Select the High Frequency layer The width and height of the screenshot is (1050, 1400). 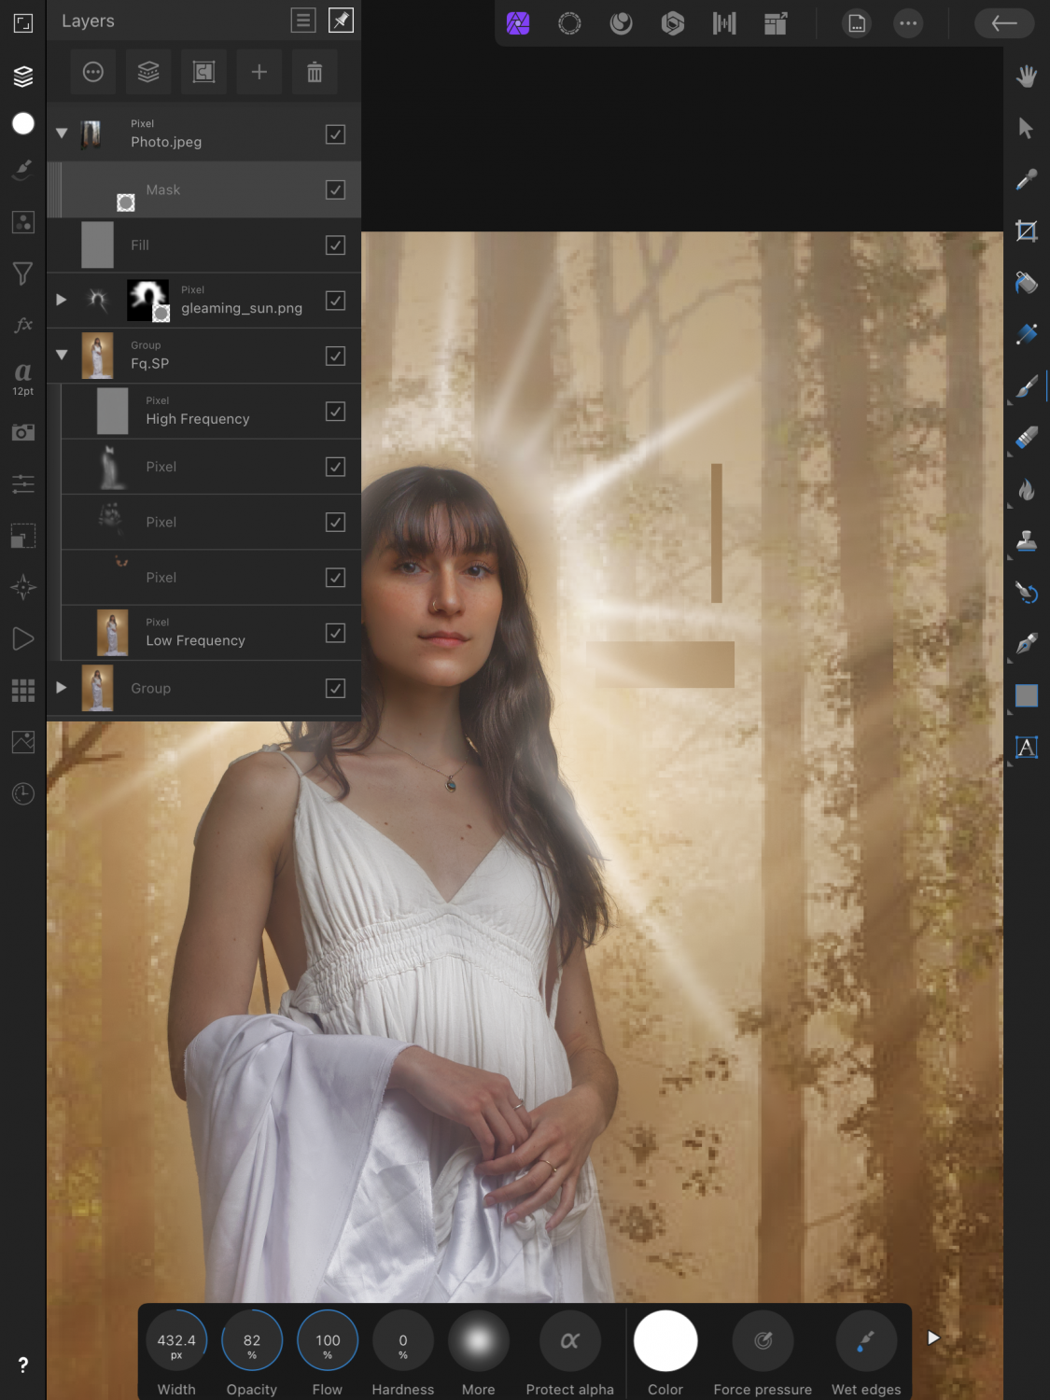211,411
